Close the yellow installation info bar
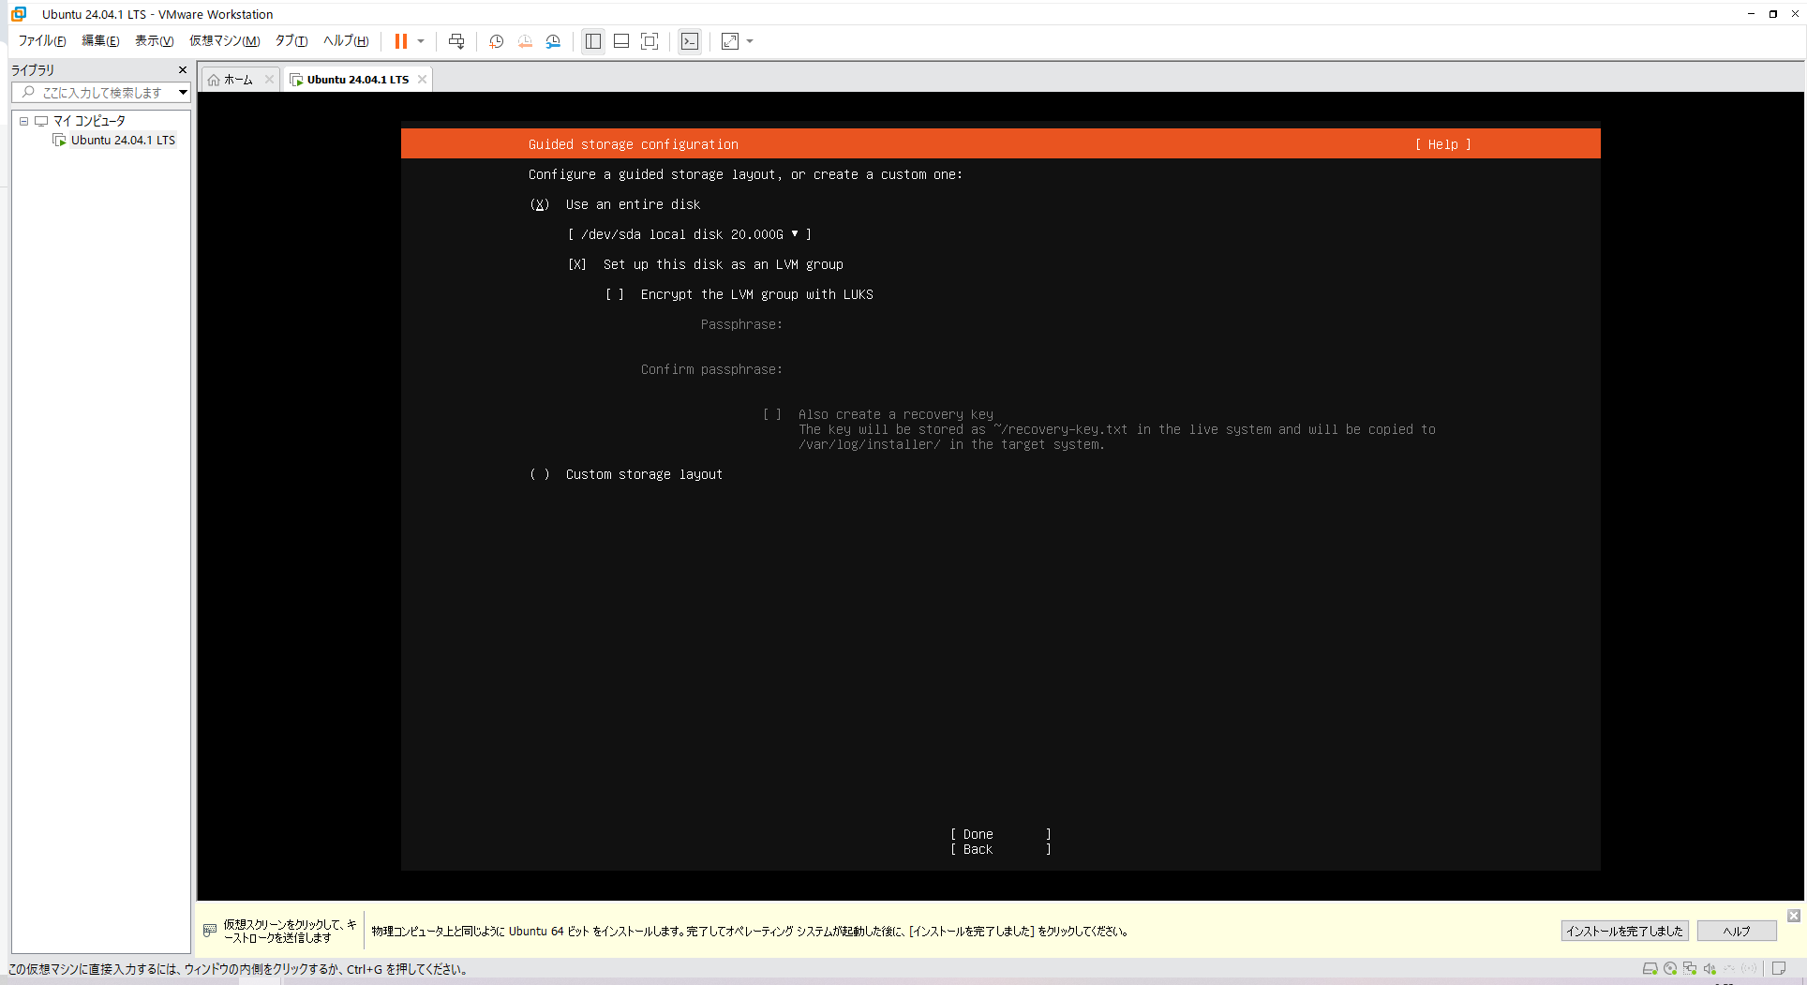1807x985 pixels. [x=1793, y=916]
